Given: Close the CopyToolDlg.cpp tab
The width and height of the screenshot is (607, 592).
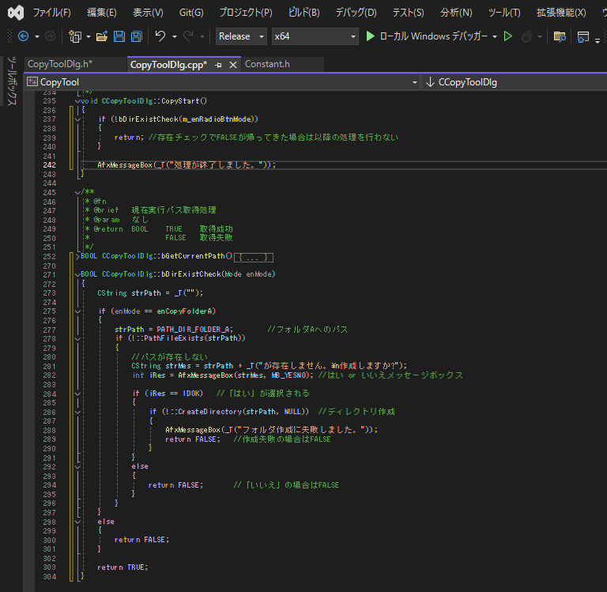Looking at the screenshot, I should pyautogui.click(x=232, y=65).
